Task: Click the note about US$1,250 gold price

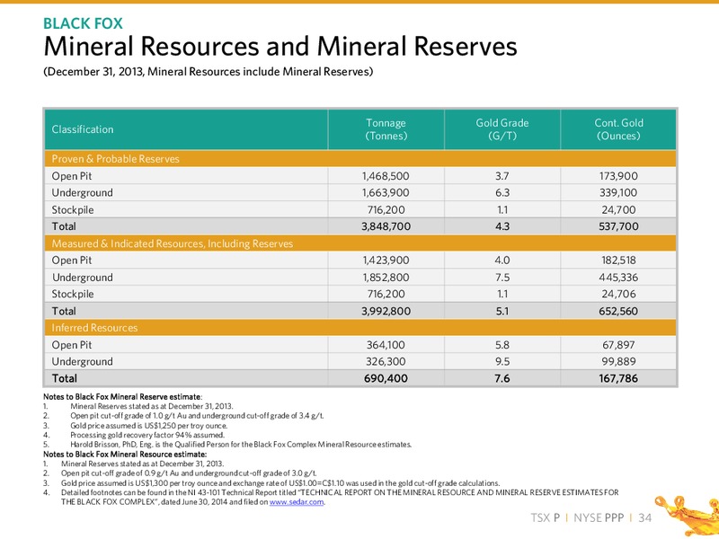Action: 148,426
